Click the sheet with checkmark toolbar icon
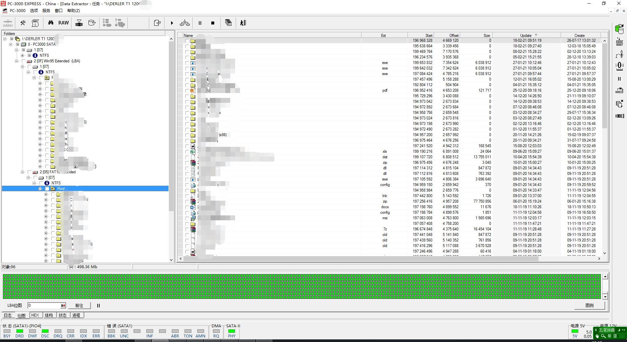Screen dimensions: 627x342 pyautogui.click(x=157, y=23)
